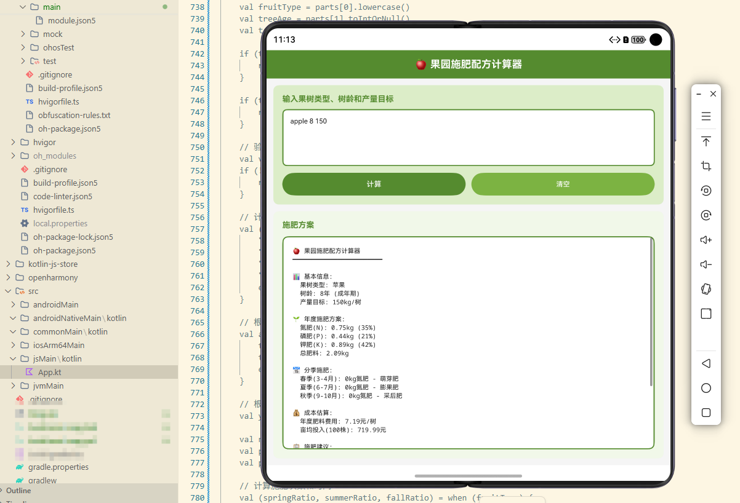Open local.properties file
Image resolution: width=740 pixels, height=503 pixels.
[60, 223]
